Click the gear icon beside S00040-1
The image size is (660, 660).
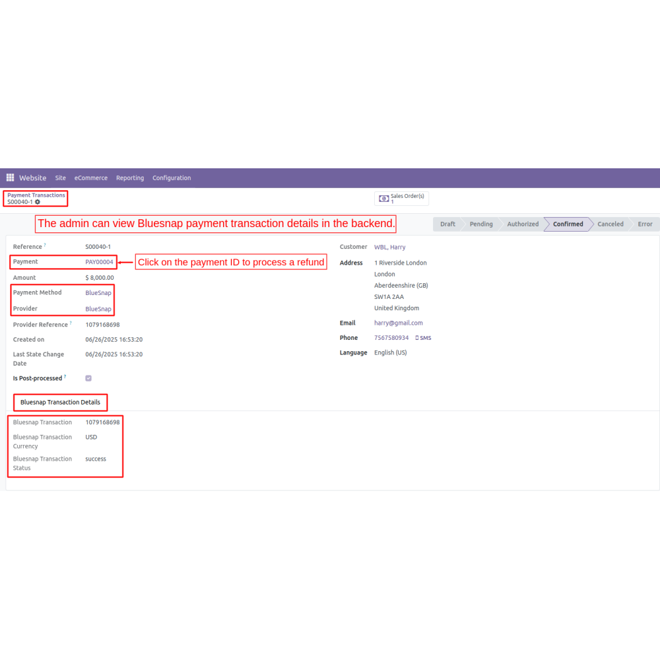point(38,202)
